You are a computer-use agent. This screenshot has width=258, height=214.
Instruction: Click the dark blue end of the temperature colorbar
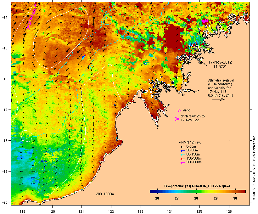[x=151, y=191]
